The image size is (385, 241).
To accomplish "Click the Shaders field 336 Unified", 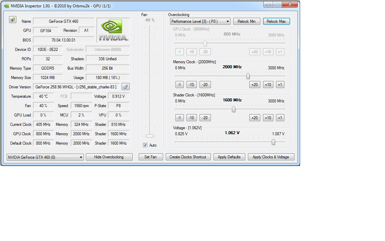I will point(108,59).
